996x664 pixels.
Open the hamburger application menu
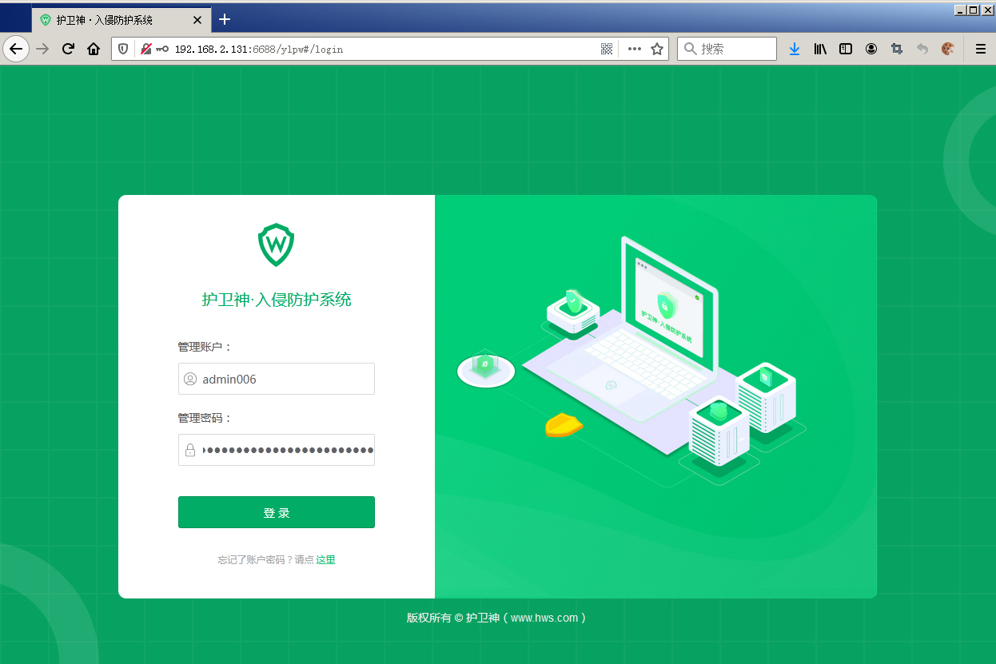pyautogui.click(x=981, y=49)
